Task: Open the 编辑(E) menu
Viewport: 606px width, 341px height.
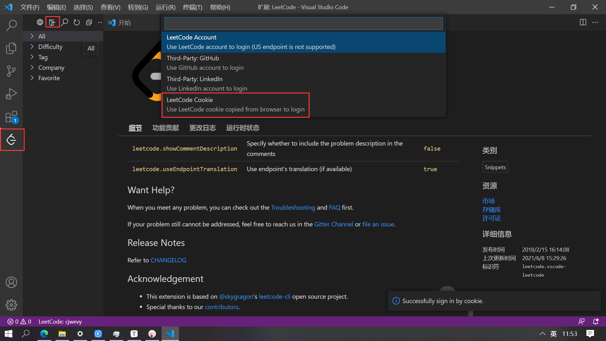Action: [56, 7]
